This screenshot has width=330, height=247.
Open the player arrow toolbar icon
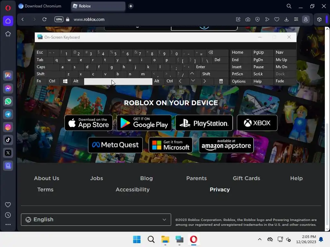267,19
